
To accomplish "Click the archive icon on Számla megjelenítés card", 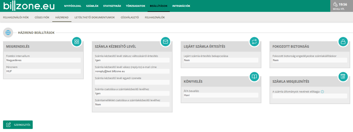I will (343, 77).
